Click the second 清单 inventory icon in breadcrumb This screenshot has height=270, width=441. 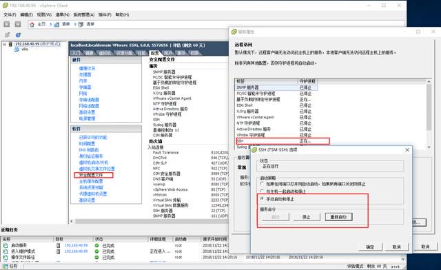(x=81, y=25)
